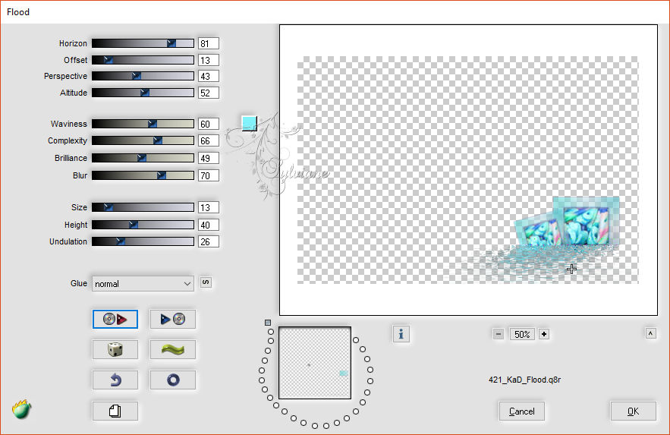670x435 pixels.
Task: Click the Waviness value field showing 60
Action: coord(209,124)
